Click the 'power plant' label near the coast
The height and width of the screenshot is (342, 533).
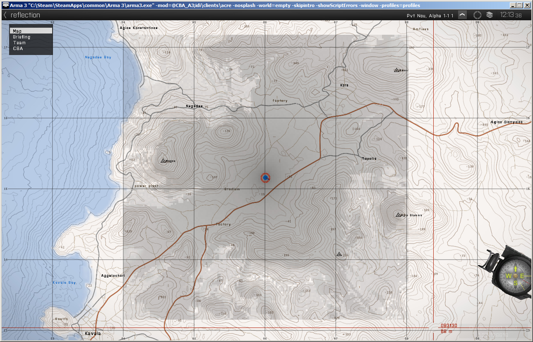coord(146,186)
